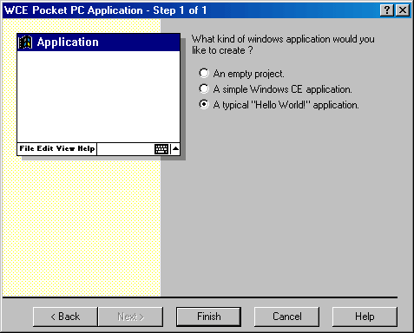Select the "An empty project" radio option
Image resolution: width=414 pixels, height=333 pixels.
point(204,73)
